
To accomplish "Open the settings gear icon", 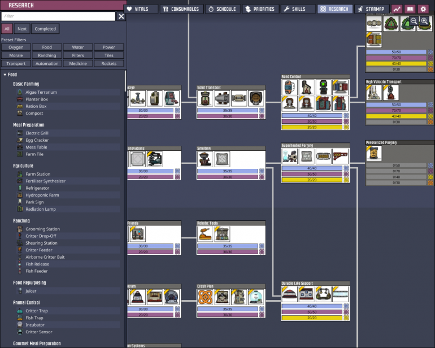I will pos(423,9).
